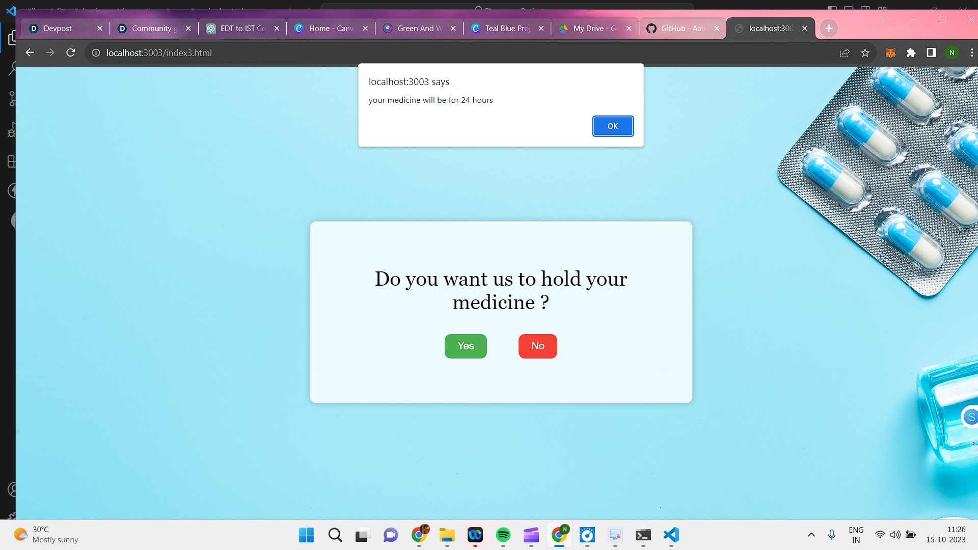Switch to the Devpost tab
Image resolution: width=978 pixels, height=550 pixels.
coord(58,29)
